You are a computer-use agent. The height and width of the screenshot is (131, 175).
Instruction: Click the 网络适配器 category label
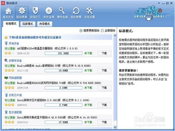pyautogui.click(x=15, y=78)
